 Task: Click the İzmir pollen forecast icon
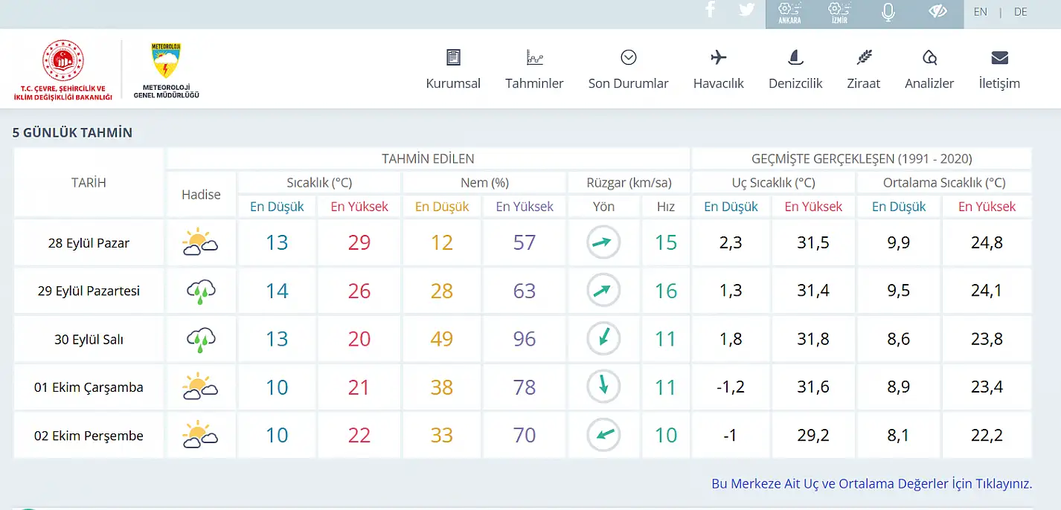point(839,13)
